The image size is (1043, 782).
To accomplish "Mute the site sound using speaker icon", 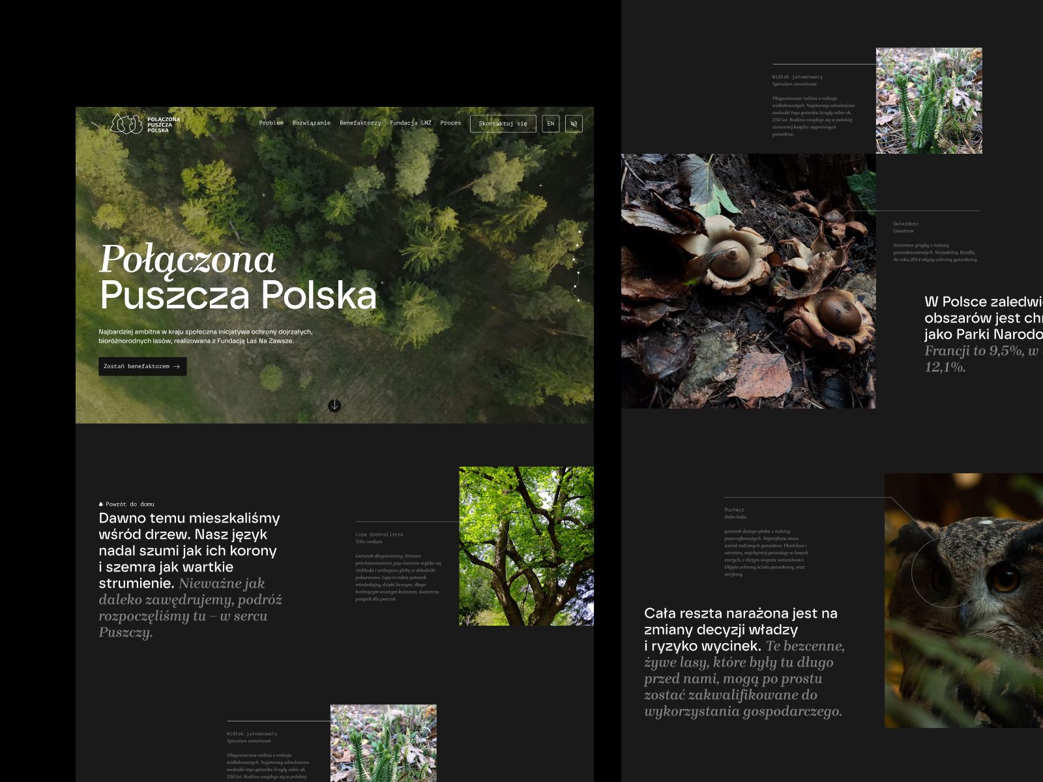I will click(574, 124).
